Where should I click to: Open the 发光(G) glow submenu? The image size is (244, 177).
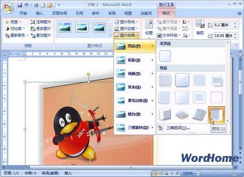(x=135, y=87)
